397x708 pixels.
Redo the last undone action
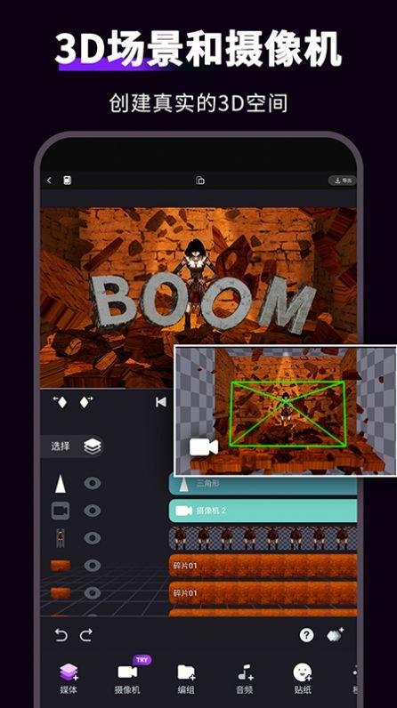(x=85, y=635)
